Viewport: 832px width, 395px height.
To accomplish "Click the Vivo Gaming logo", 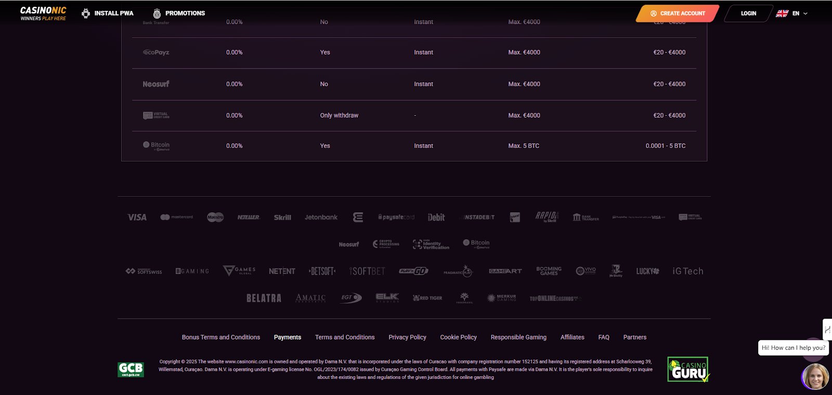I will pyautogui.click(x=586, y=271).
